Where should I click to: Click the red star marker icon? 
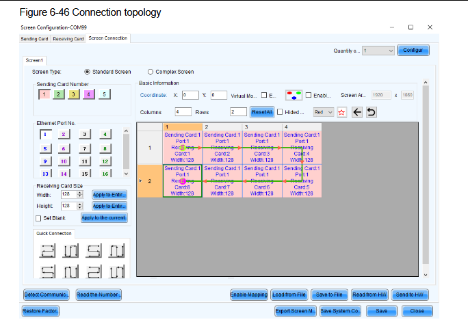pyautogui.click(x=341, y=112)
